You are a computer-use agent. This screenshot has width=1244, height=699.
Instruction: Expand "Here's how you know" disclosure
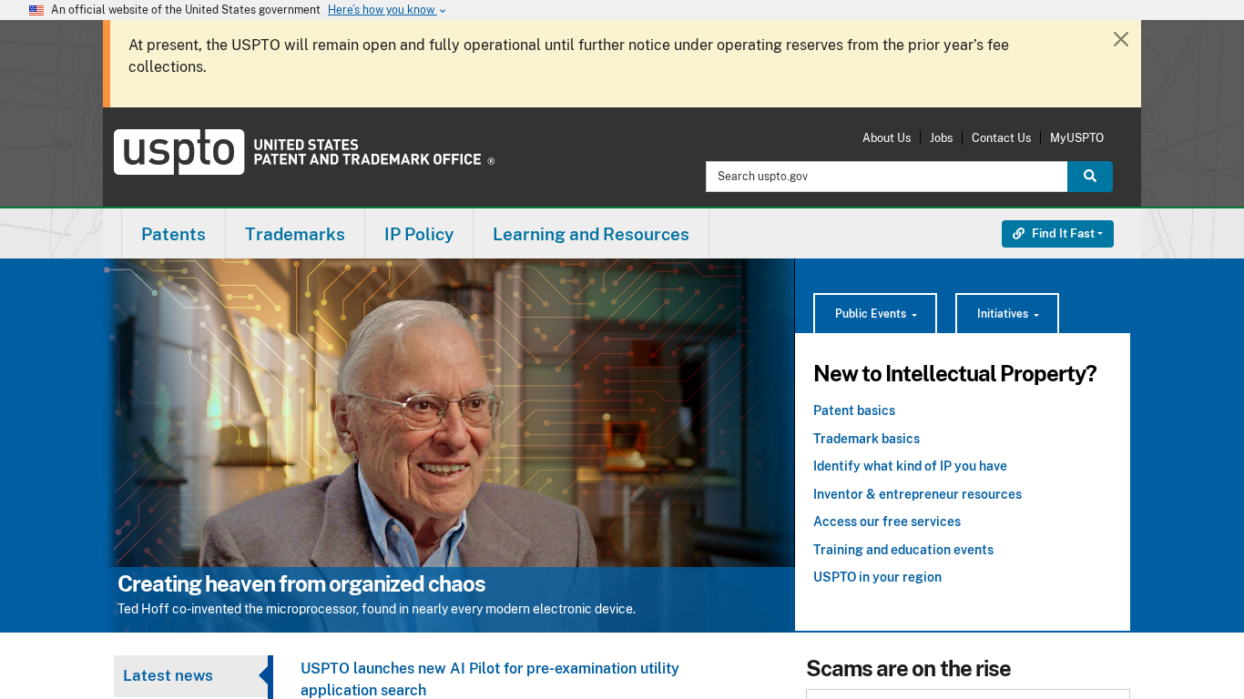pyautogui.click(x=387, y=10)
